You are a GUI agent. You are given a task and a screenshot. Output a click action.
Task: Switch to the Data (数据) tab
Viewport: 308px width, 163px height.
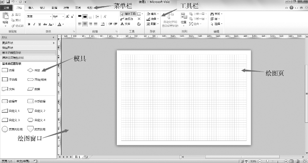click(x=54, y=8)
